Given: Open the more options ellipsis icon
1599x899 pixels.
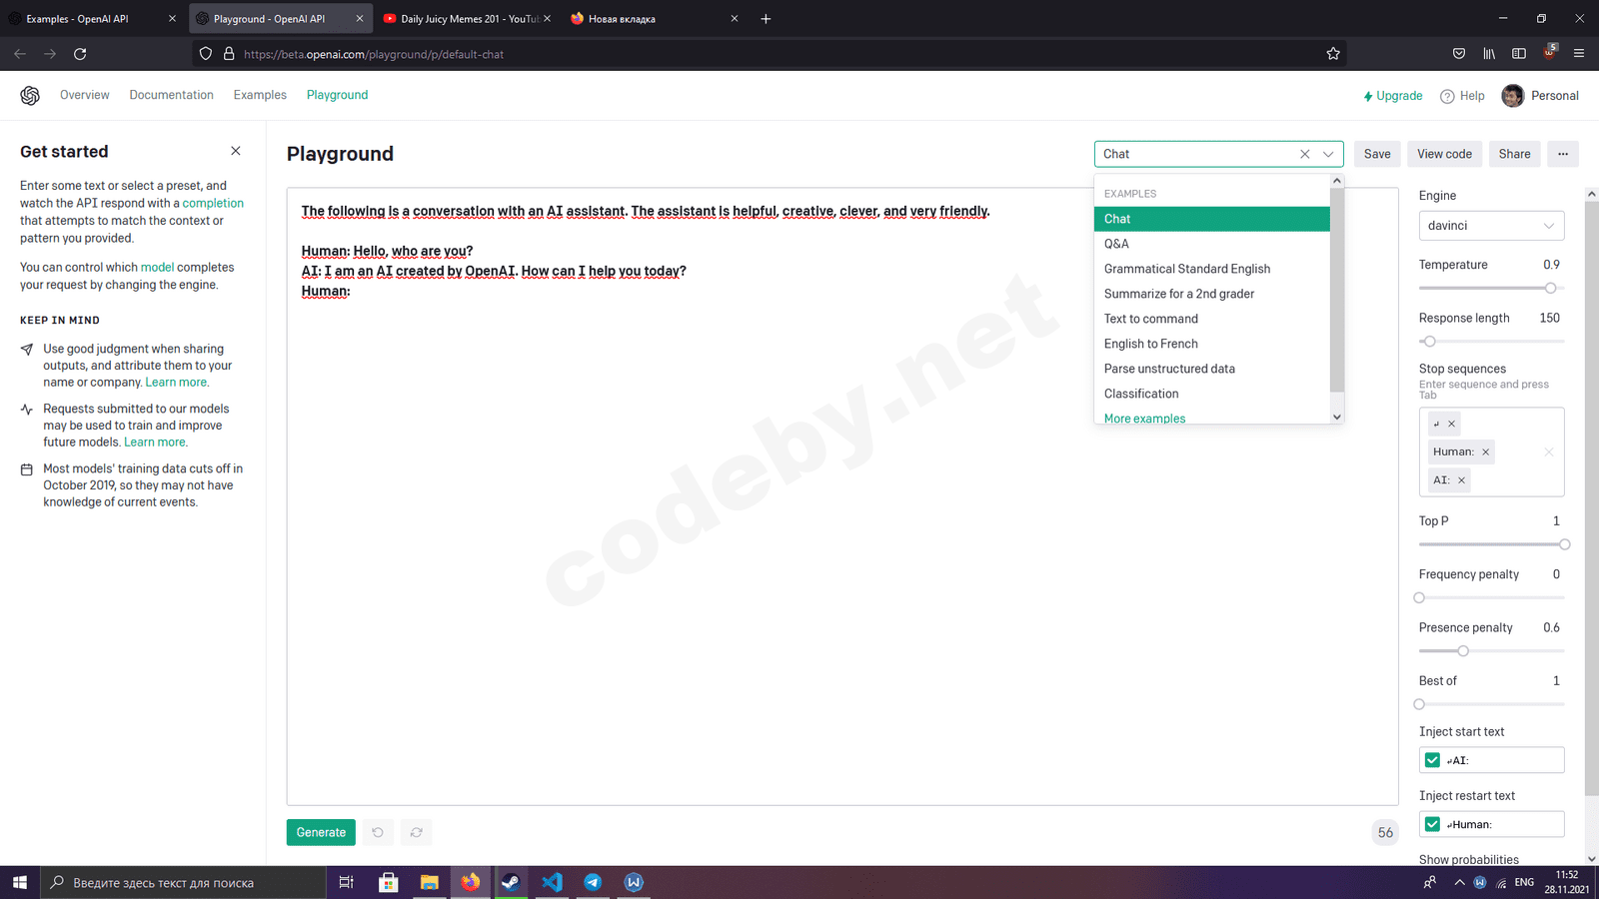Looking at the screenshot, I should click(1562, 153).
